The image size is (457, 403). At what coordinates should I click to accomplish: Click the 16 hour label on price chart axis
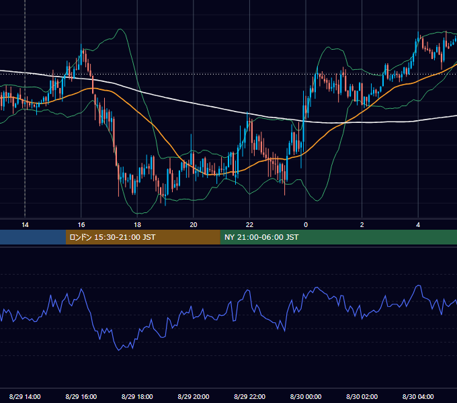(81, 225)
